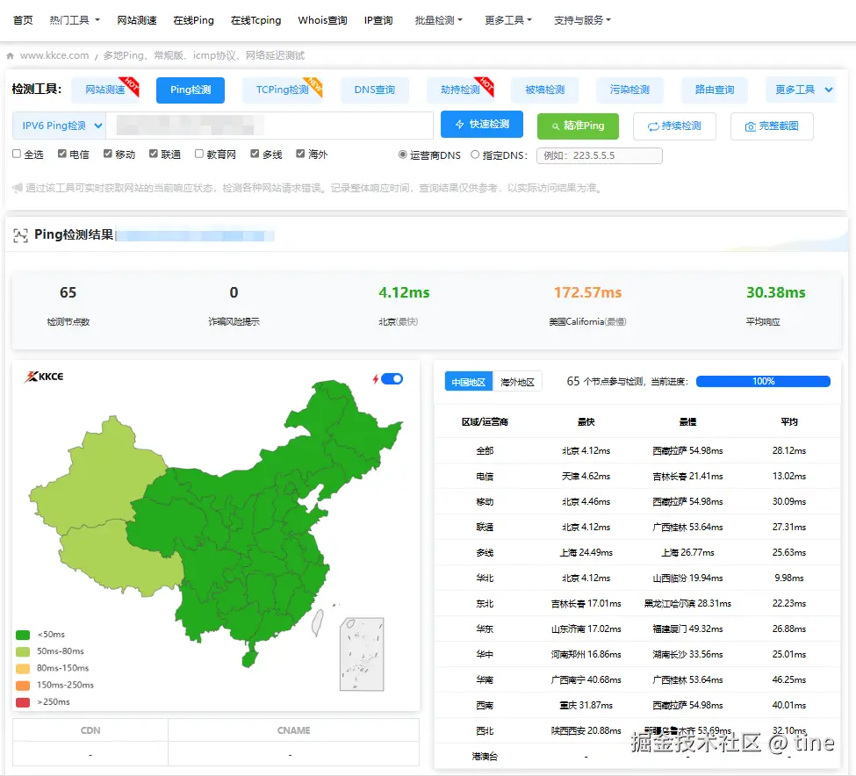Start 持续检测 monitoring
The width and height of the screenshot is (856, 776).
[675, 126]
